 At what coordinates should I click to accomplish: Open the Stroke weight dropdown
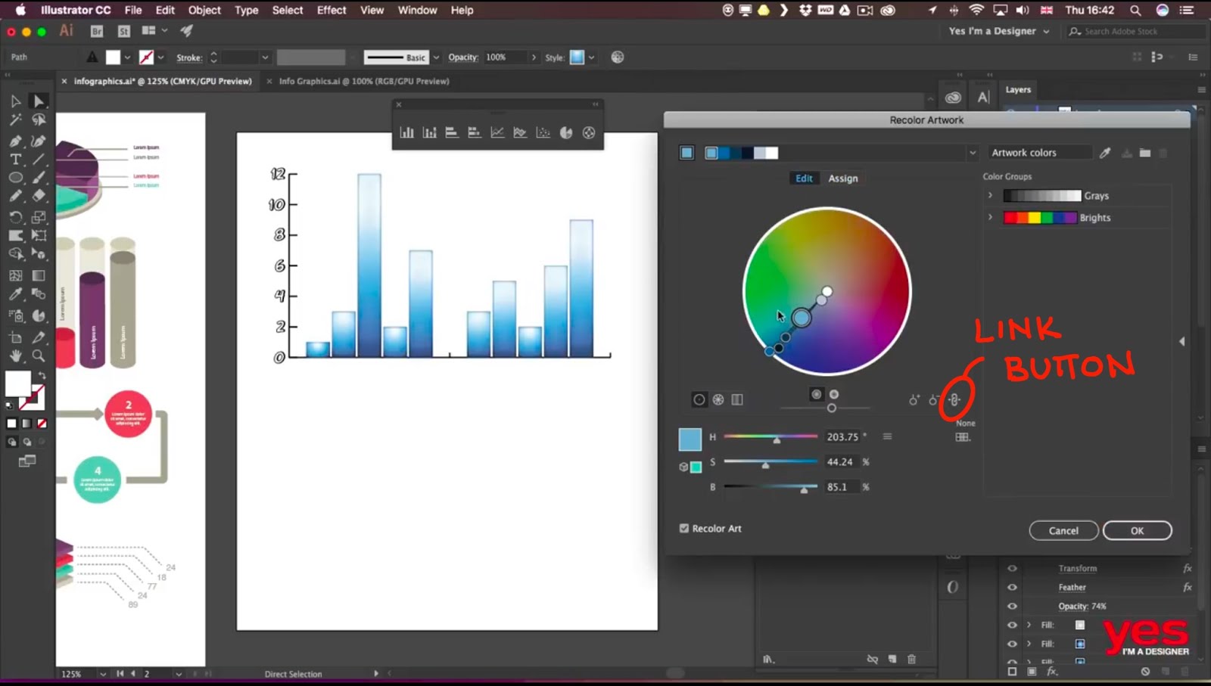264,57
